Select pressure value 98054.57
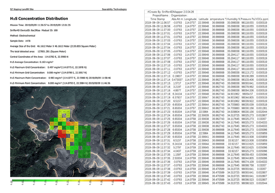This screenshot has height=193, width=275. 247,94
